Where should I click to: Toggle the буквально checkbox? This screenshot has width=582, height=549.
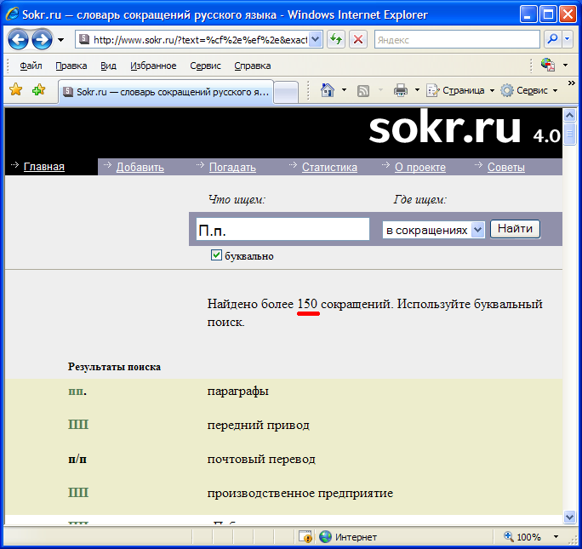point(216,255)
